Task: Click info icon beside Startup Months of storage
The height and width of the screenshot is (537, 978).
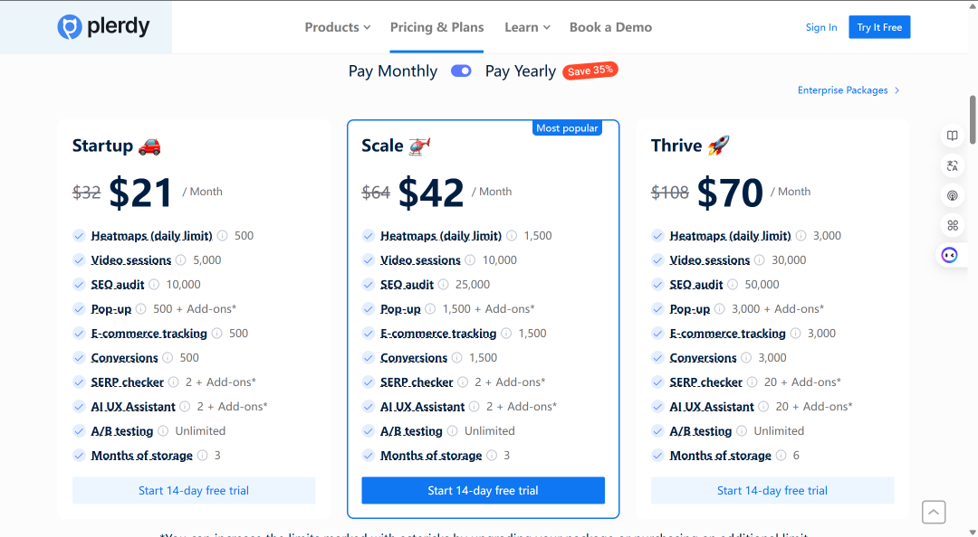Action: [x=202, y=456]
